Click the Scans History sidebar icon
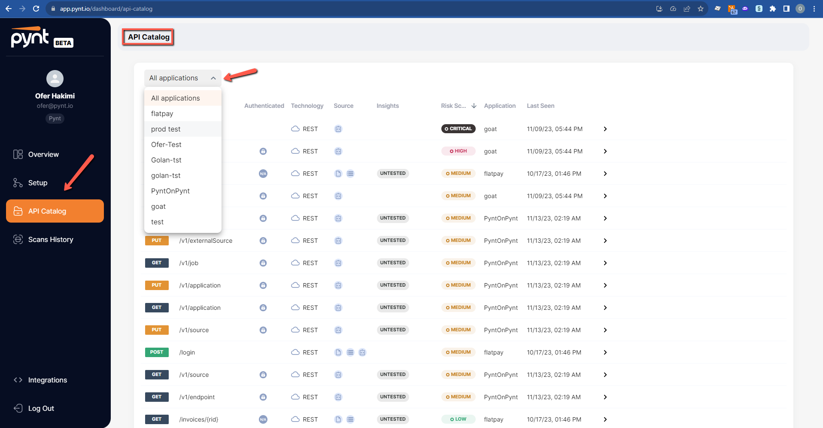 (18, 239)
